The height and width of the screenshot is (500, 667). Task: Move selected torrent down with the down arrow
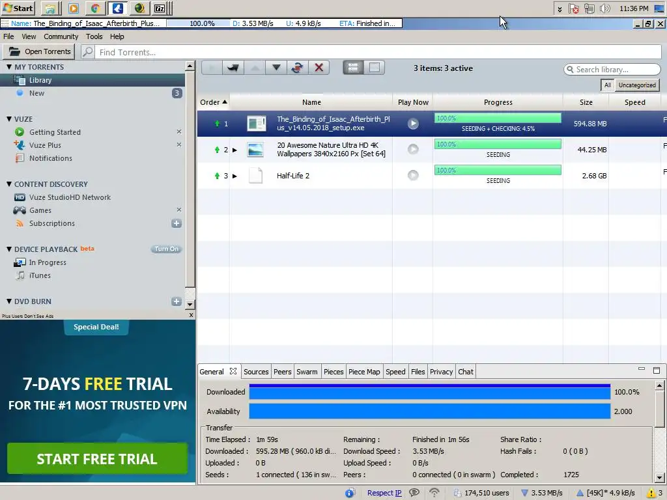click(276, 68)
